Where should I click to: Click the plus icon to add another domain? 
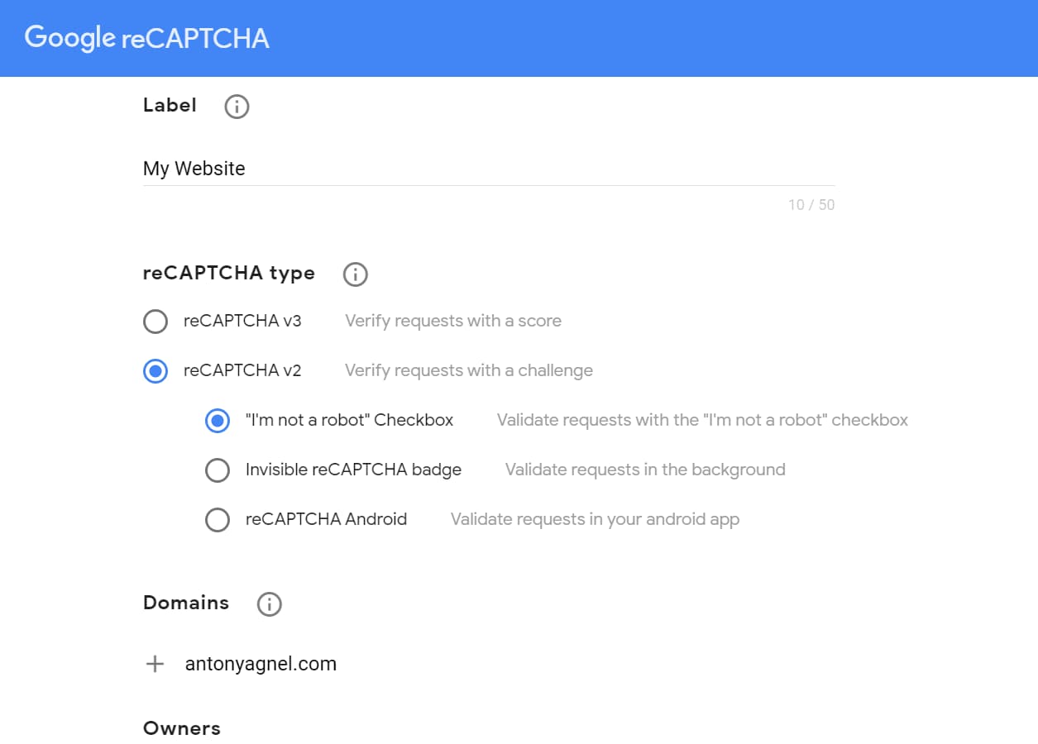[154, 663]
